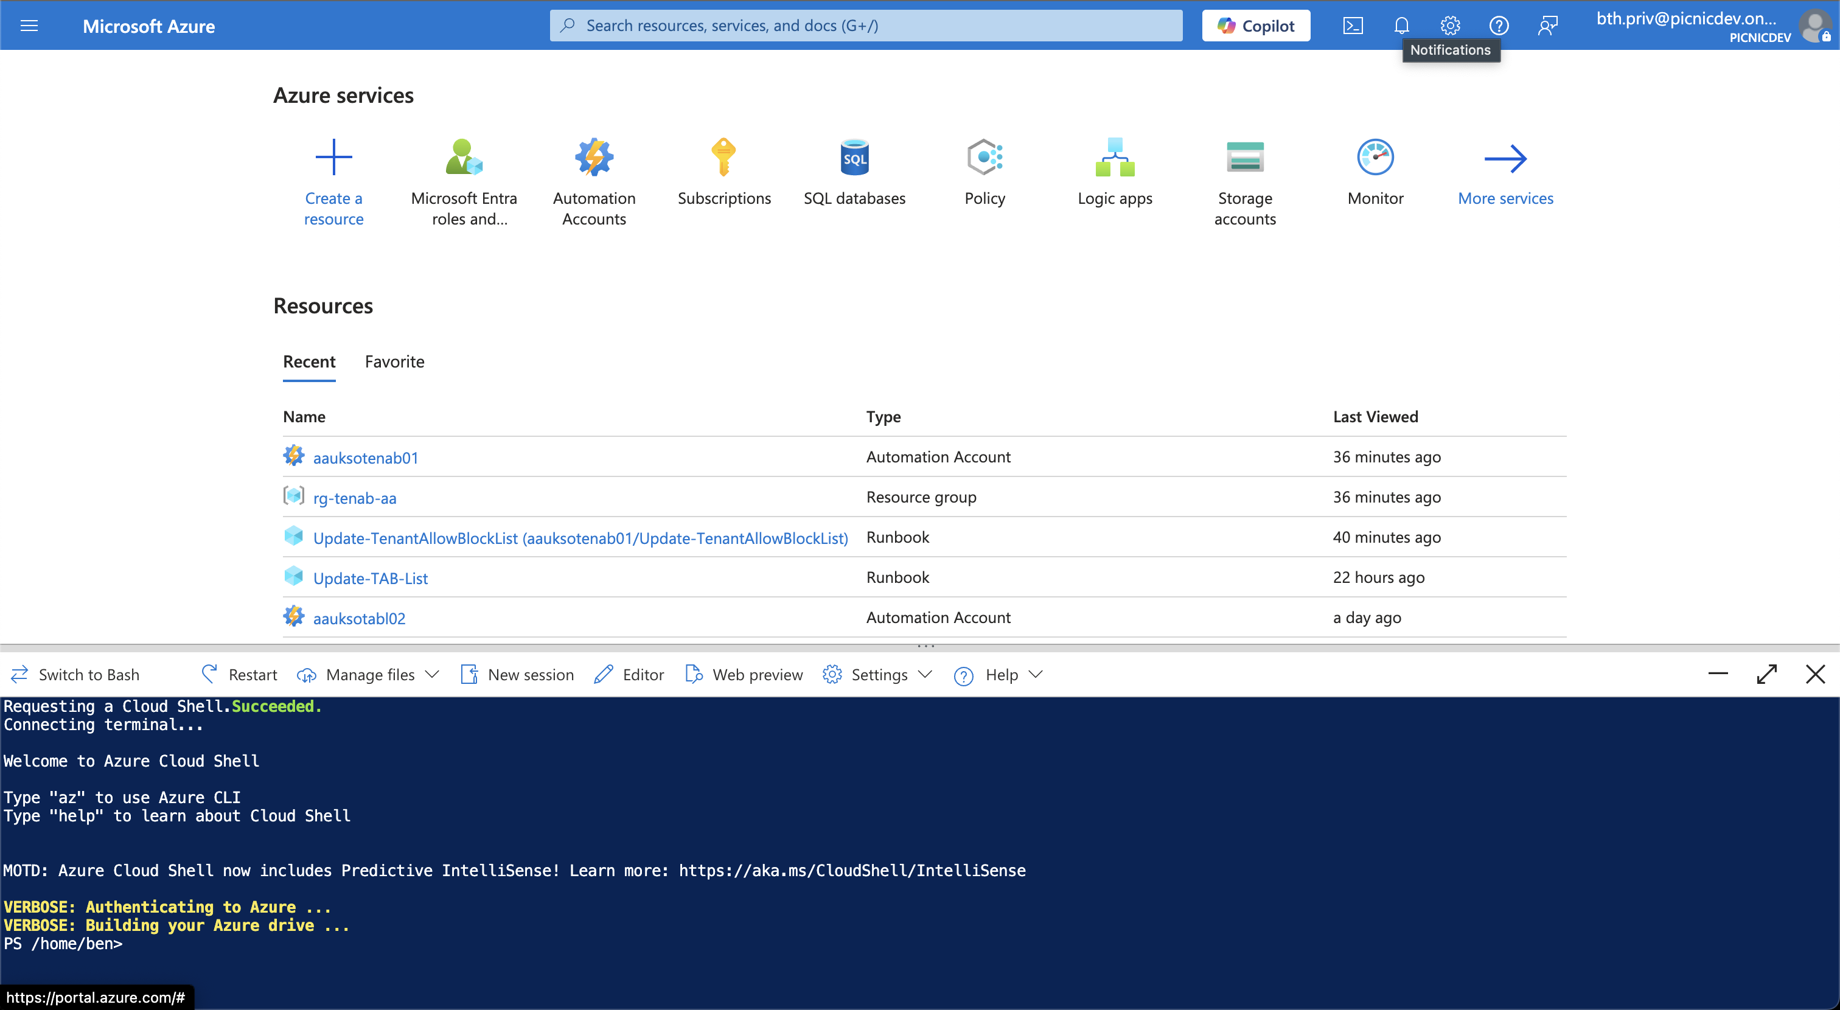Image resolution: width=1840 pixels, height=1010 pixels.
Task: Open the rg-tenab-aa resource group link
Action: click(354, 498)
